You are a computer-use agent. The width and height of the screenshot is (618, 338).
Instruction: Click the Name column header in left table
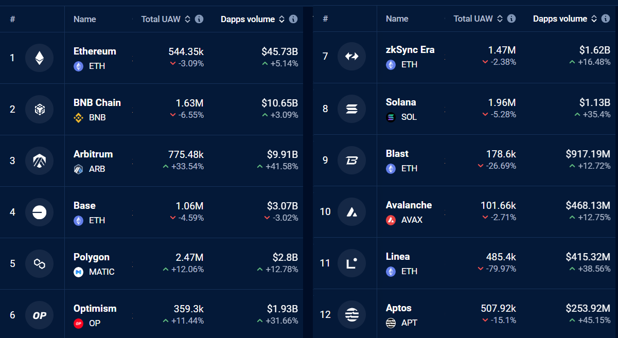click(85, 19)
